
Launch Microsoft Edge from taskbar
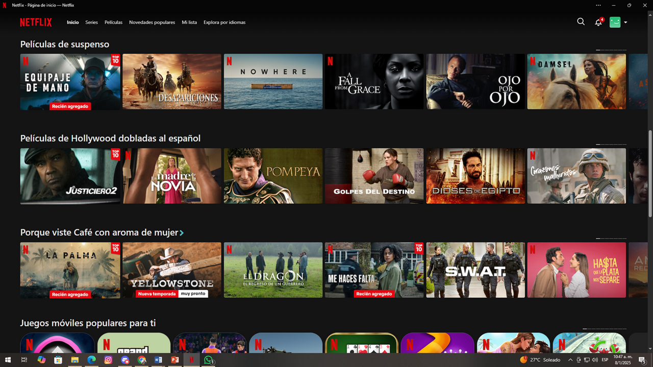click(91, 360)
